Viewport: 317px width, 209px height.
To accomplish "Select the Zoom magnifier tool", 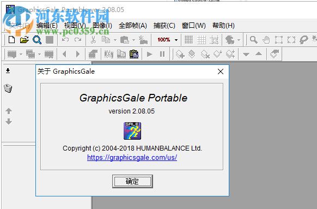I will [253, 40].
